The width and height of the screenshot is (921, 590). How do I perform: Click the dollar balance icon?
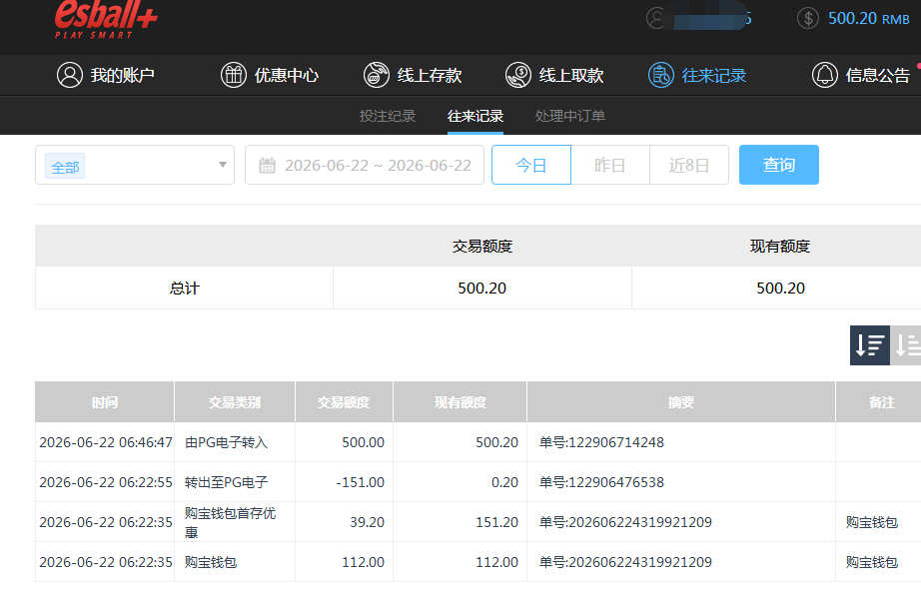pyautogui.click(x=808, y=18)
